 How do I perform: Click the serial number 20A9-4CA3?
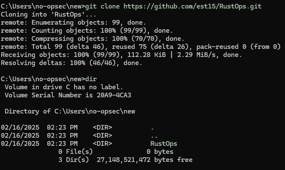(114, 95)
